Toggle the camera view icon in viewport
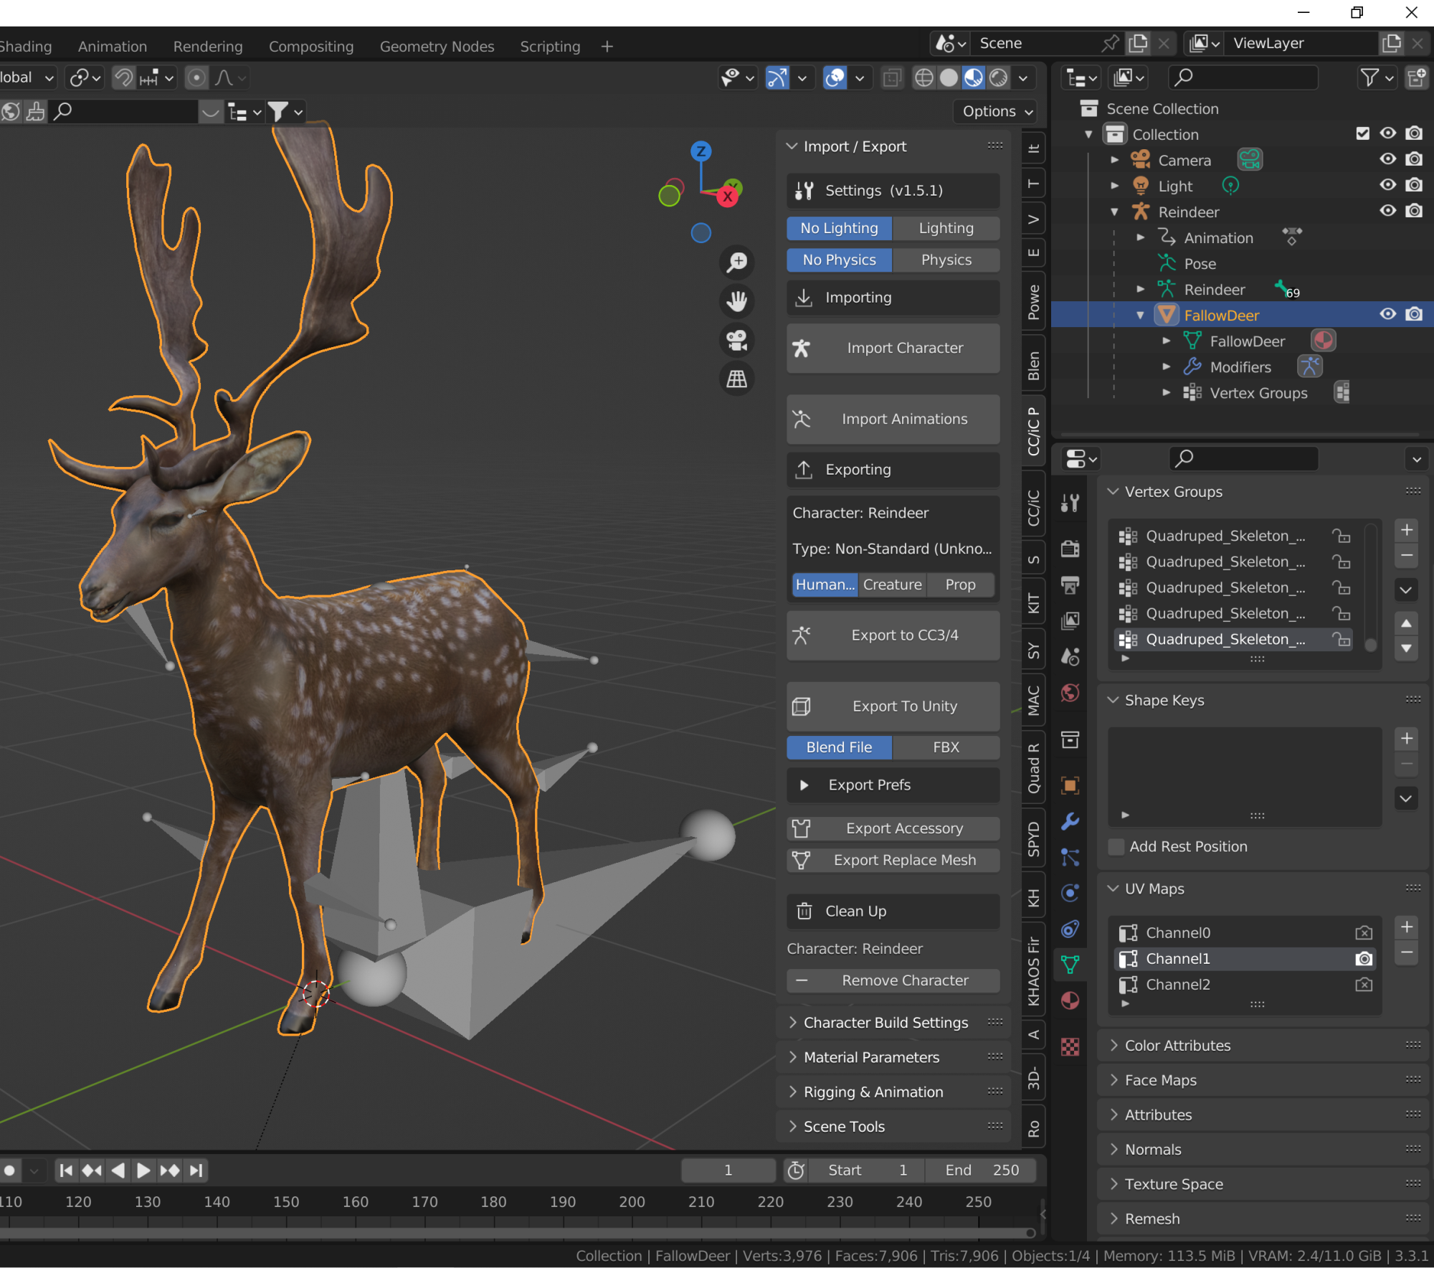Screen dimensions: 1434x1268 (x=736, y=339)
